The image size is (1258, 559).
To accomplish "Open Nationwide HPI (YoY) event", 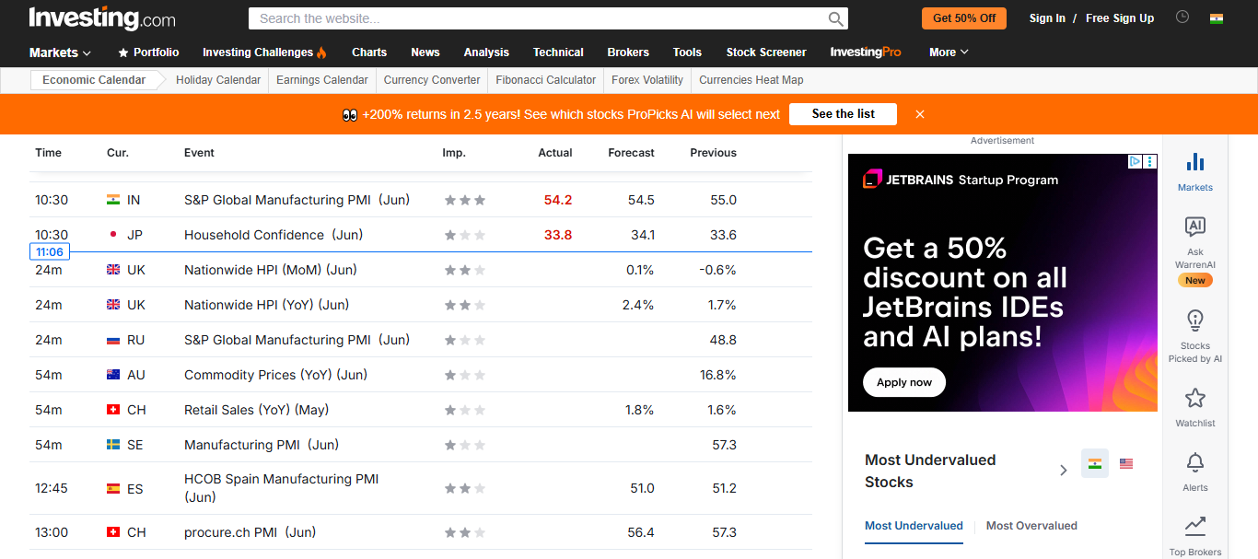I will 267,305.
